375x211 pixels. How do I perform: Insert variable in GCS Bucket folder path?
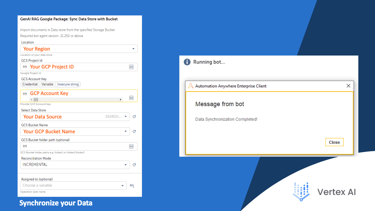click(x=131, y=146)
